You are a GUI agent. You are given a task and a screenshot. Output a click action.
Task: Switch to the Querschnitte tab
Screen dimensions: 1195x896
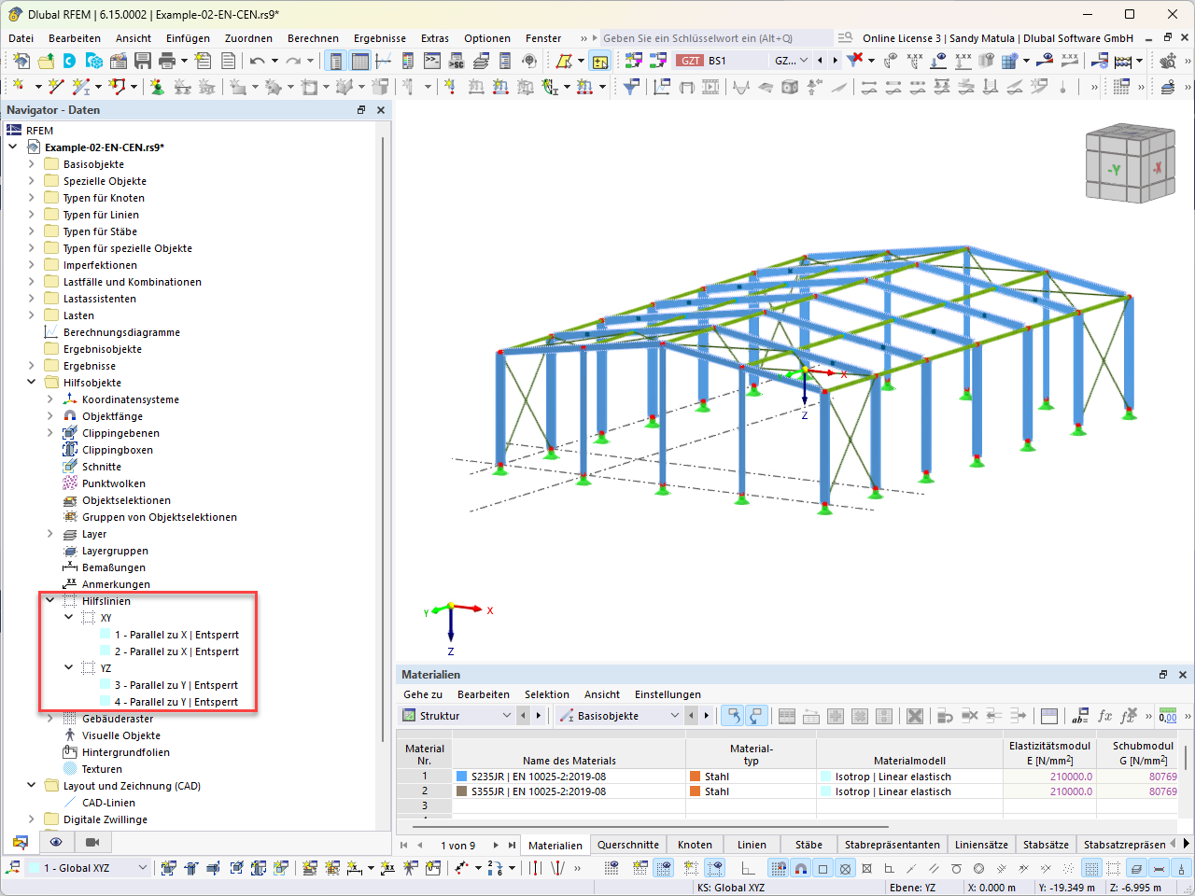pyautogui.click(x=628, y=845)
